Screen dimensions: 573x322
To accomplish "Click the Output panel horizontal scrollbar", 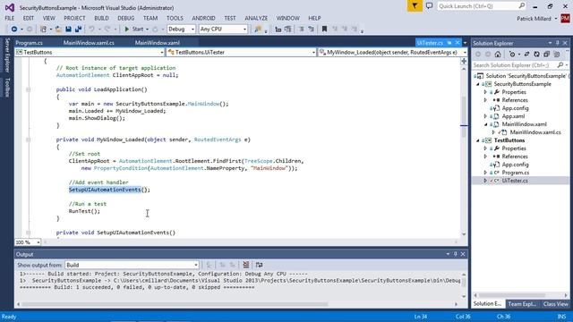I will 175,304.
